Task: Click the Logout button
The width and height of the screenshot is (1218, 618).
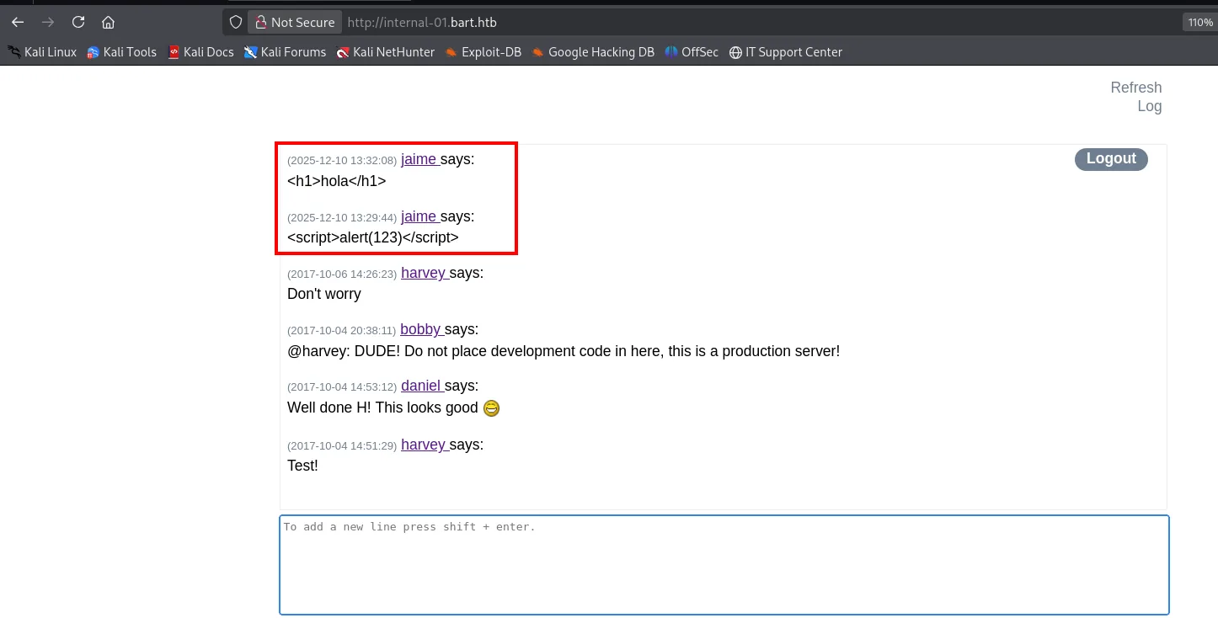Action: (1111, 159)
